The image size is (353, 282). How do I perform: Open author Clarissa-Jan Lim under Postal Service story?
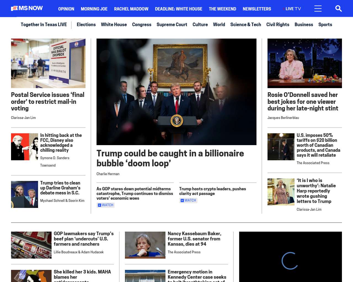point(23,118)
